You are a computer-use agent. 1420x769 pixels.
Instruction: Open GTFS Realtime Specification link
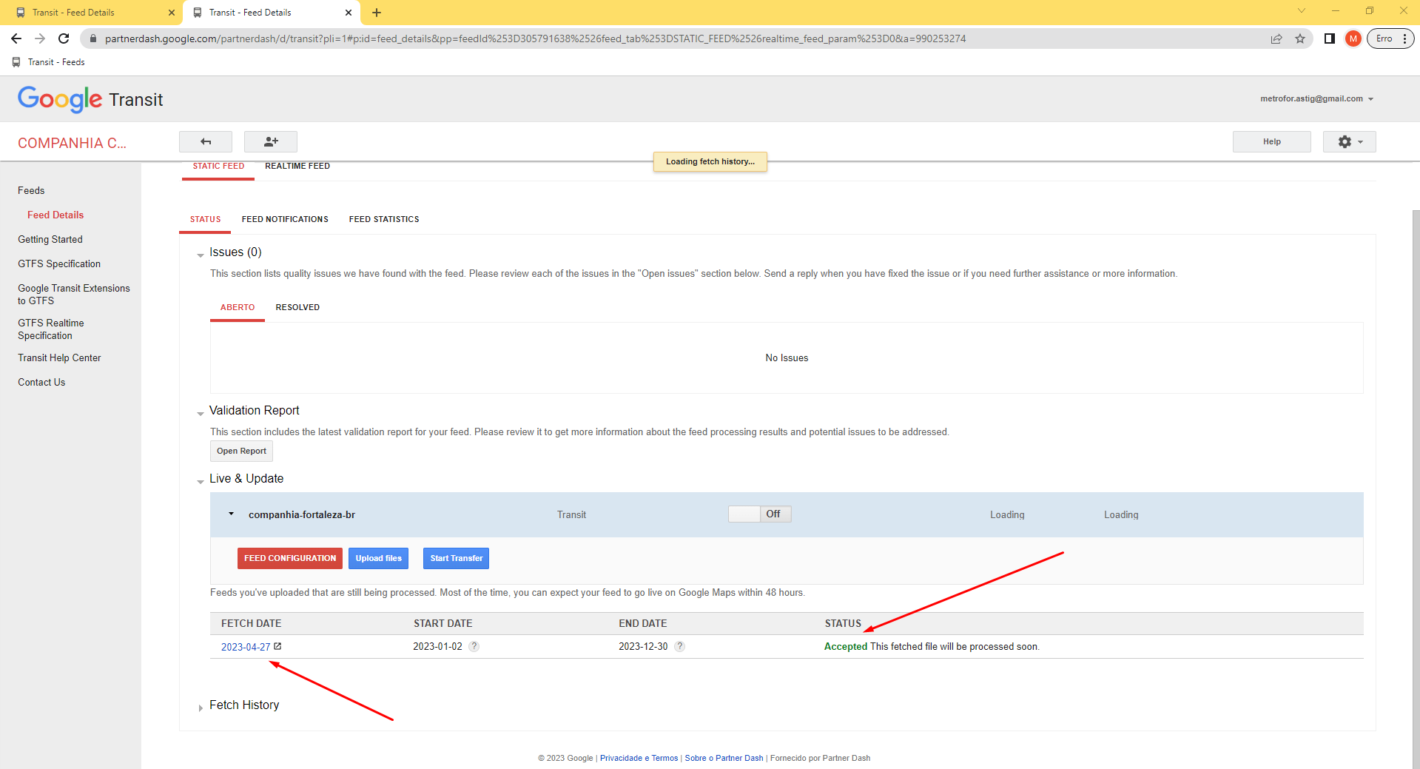[51, 329]
